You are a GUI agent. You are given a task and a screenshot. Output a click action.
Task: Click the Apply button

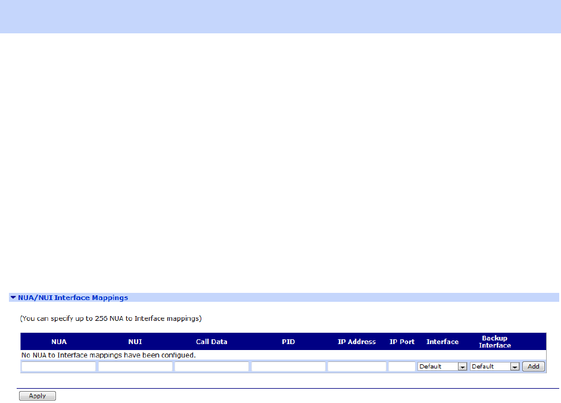pos(38,396)
